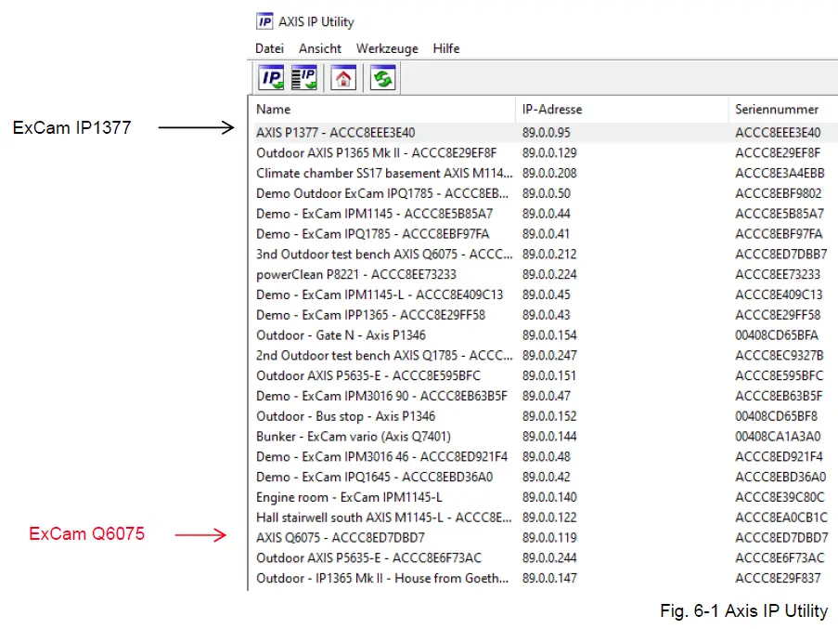Select Outdoor AXIS P5635-E - ACCC8E6F73AC row
Viewport: 838px width, 629px height.
(x=544, y=557)
